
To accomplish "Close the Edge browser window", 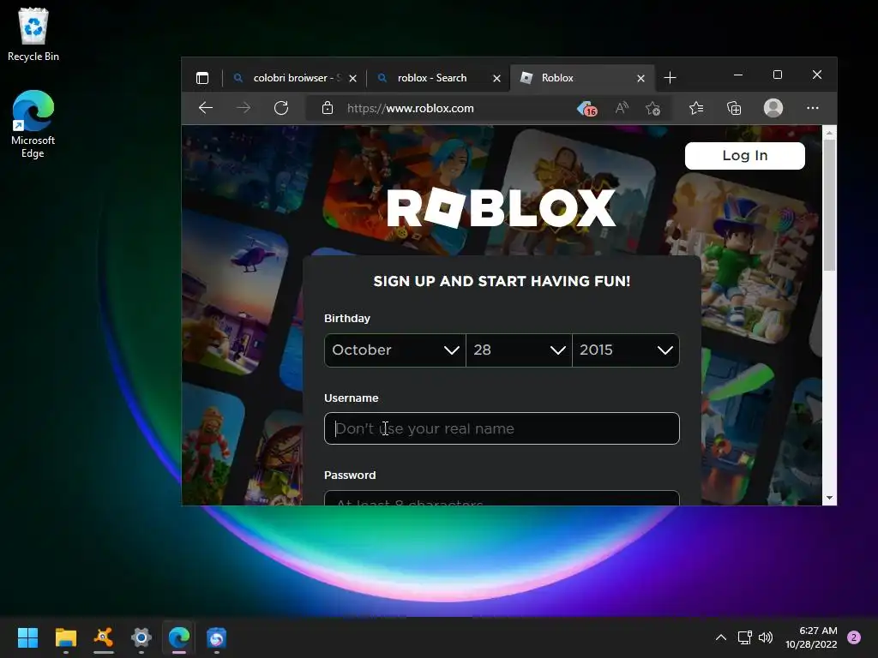I will coord(817,75).
